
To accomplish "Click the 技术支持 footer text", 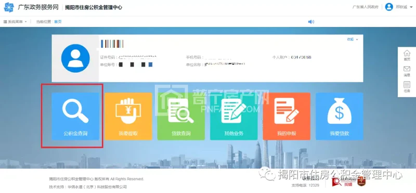I will (x=88, y=187).
